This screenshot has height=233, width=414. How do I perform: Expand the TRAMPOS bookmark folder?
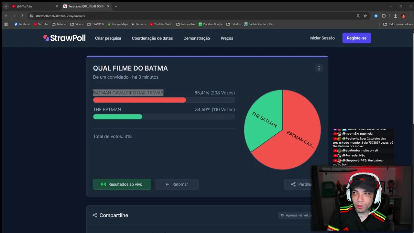tap(95, 24)
